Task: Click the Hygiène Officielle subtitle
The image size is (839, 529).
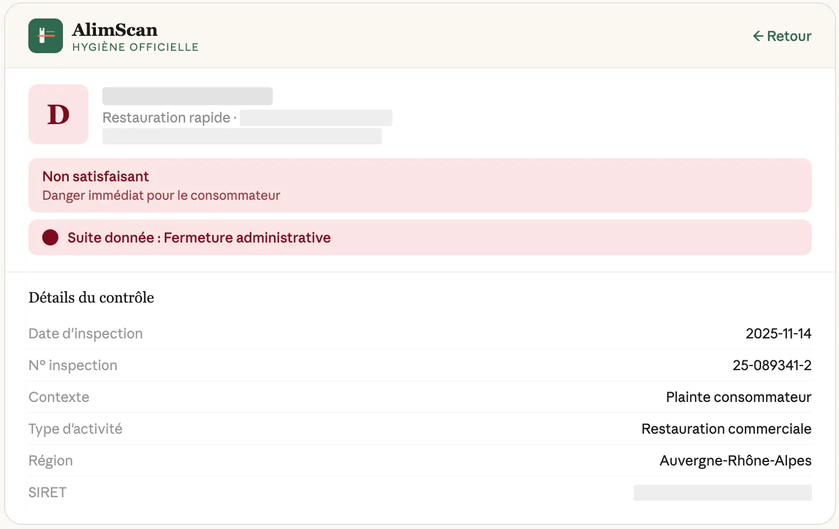Action: tap(135, 47)
